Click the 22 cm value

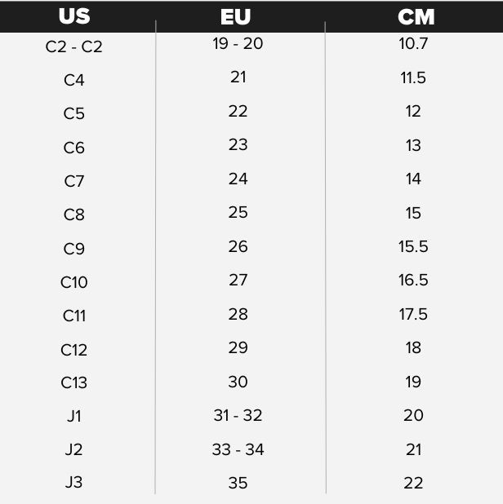pyautogui.click(x=413, y=483)
